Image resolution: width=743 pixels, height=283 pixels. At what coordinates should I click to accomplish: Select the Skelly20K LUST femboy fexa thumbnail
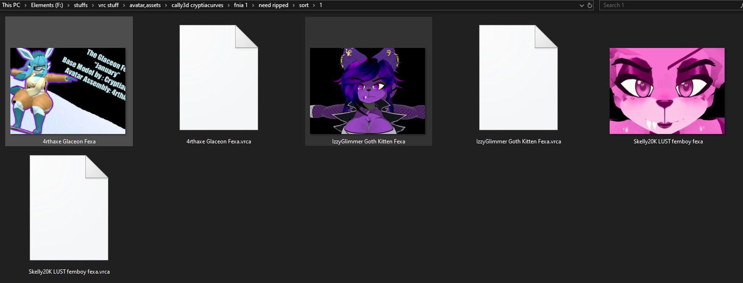click(x=667, y=91)
